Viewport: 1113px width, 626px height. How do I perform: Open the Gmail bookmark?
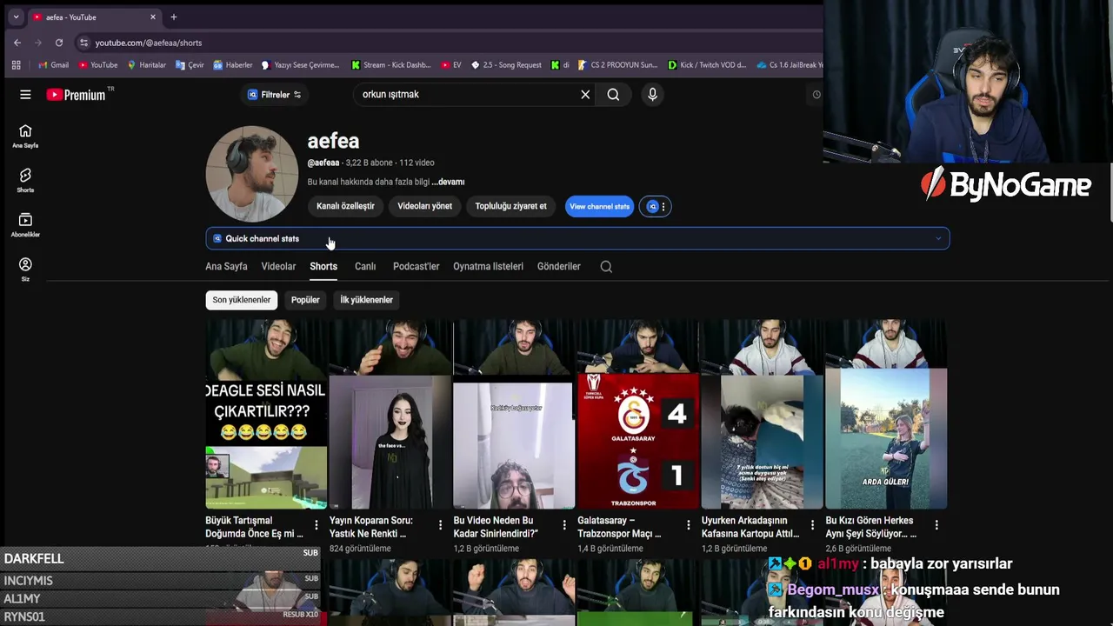pyautogui.click(x=53, y=65)
